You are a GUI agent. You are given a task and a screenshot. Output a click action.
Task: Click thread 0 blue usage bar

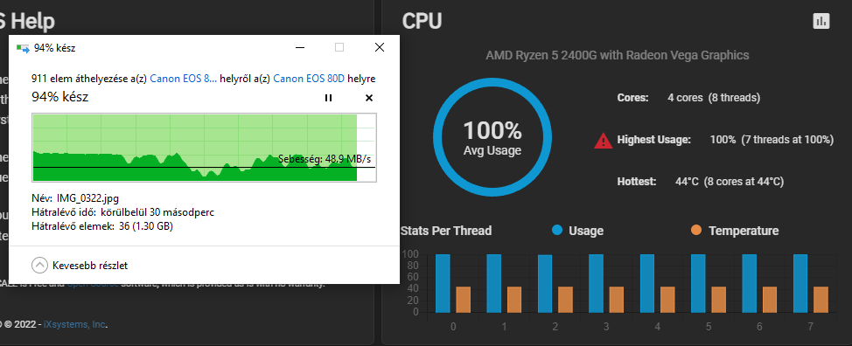pos(443,283)
